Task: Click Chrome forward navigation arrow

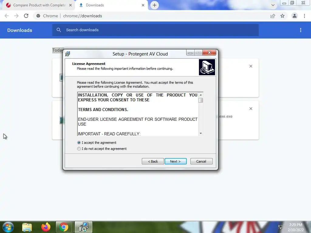Action: 16,16
